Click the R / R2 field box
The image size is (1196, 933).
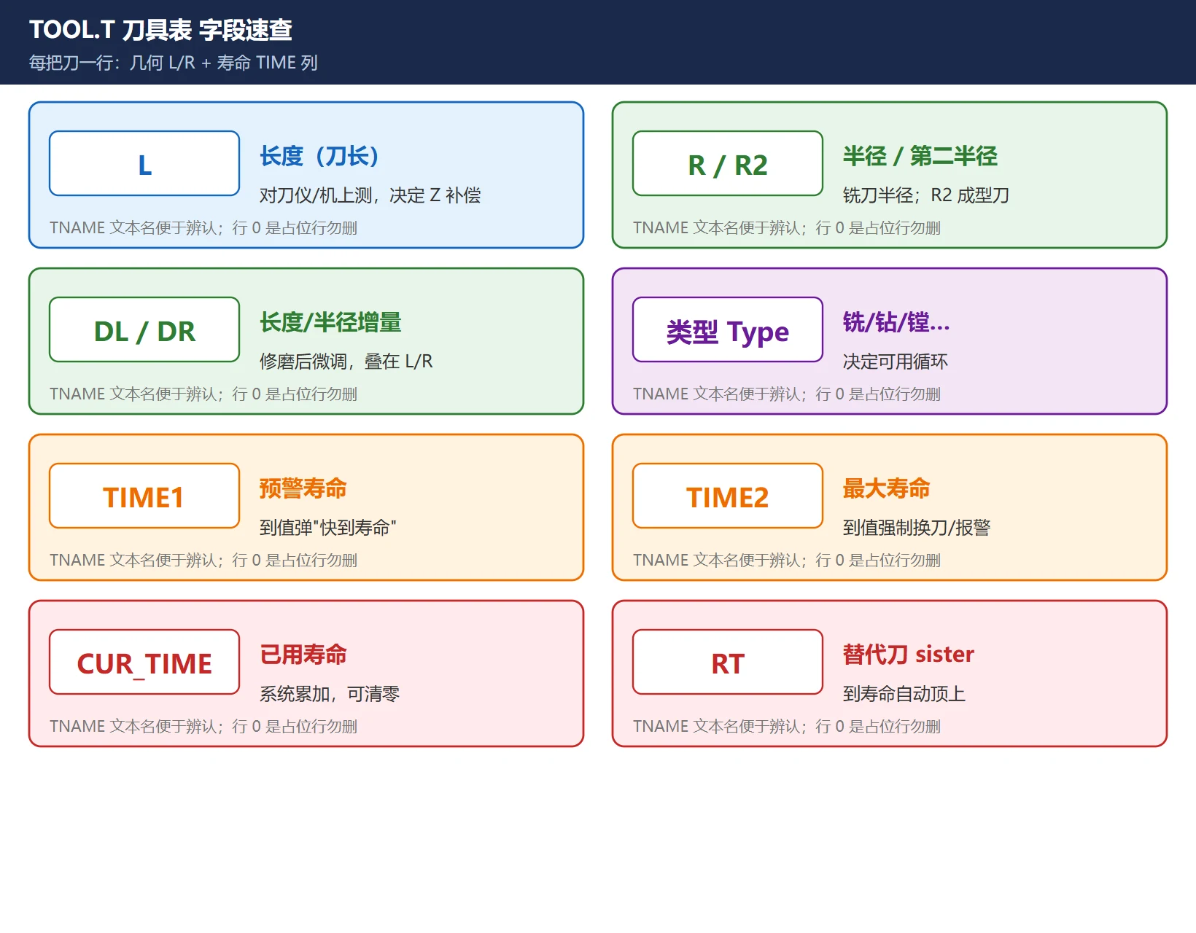728,163
